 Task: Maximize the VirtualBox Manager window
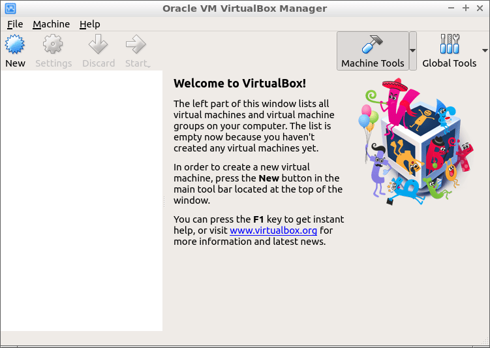click(466, 8)
